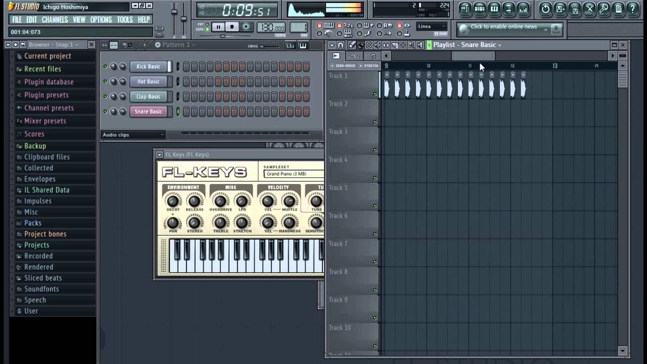The image size is (647, 364).
Task: Select the Slip tool in Playlist
Action: pos(386,45)
